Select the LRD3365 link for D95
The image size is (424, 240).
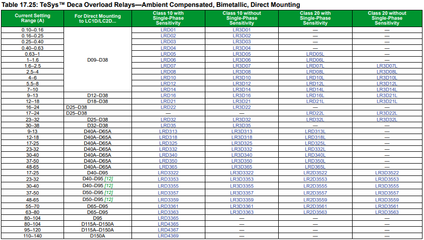pyautogui.click(x=168, y=218)
